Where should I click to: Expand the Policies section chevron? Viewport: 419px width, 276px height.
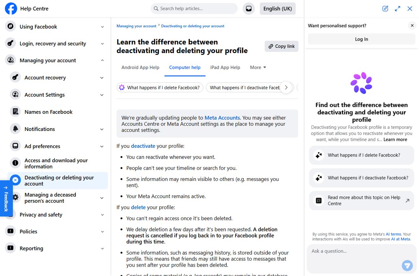coord(102,231)
